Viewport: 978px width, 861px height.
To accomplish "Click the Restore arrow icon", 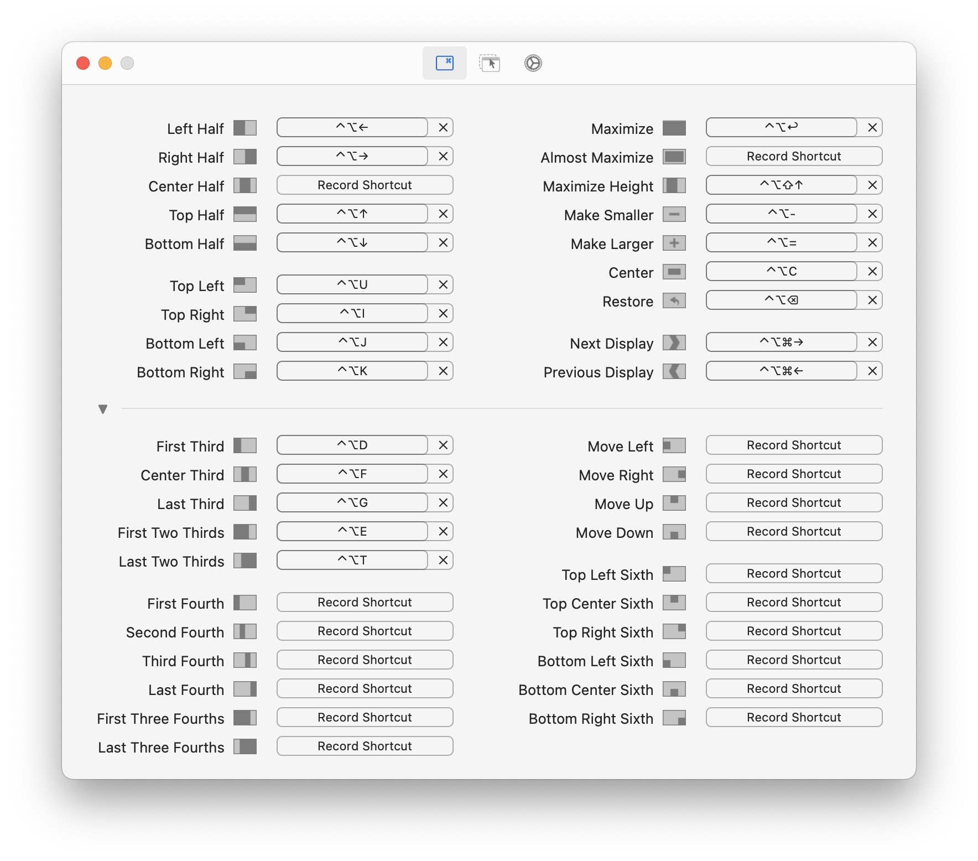I will [x=674, y=300].
